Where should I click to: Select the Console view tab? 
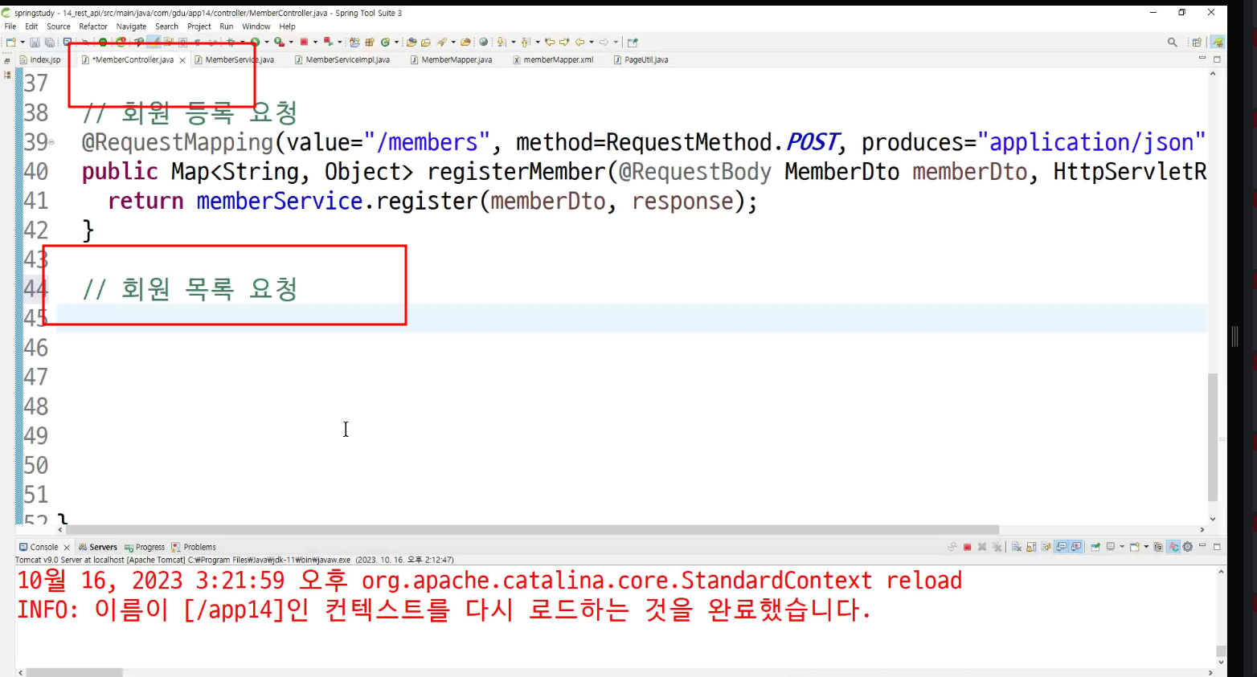[39, 547]
